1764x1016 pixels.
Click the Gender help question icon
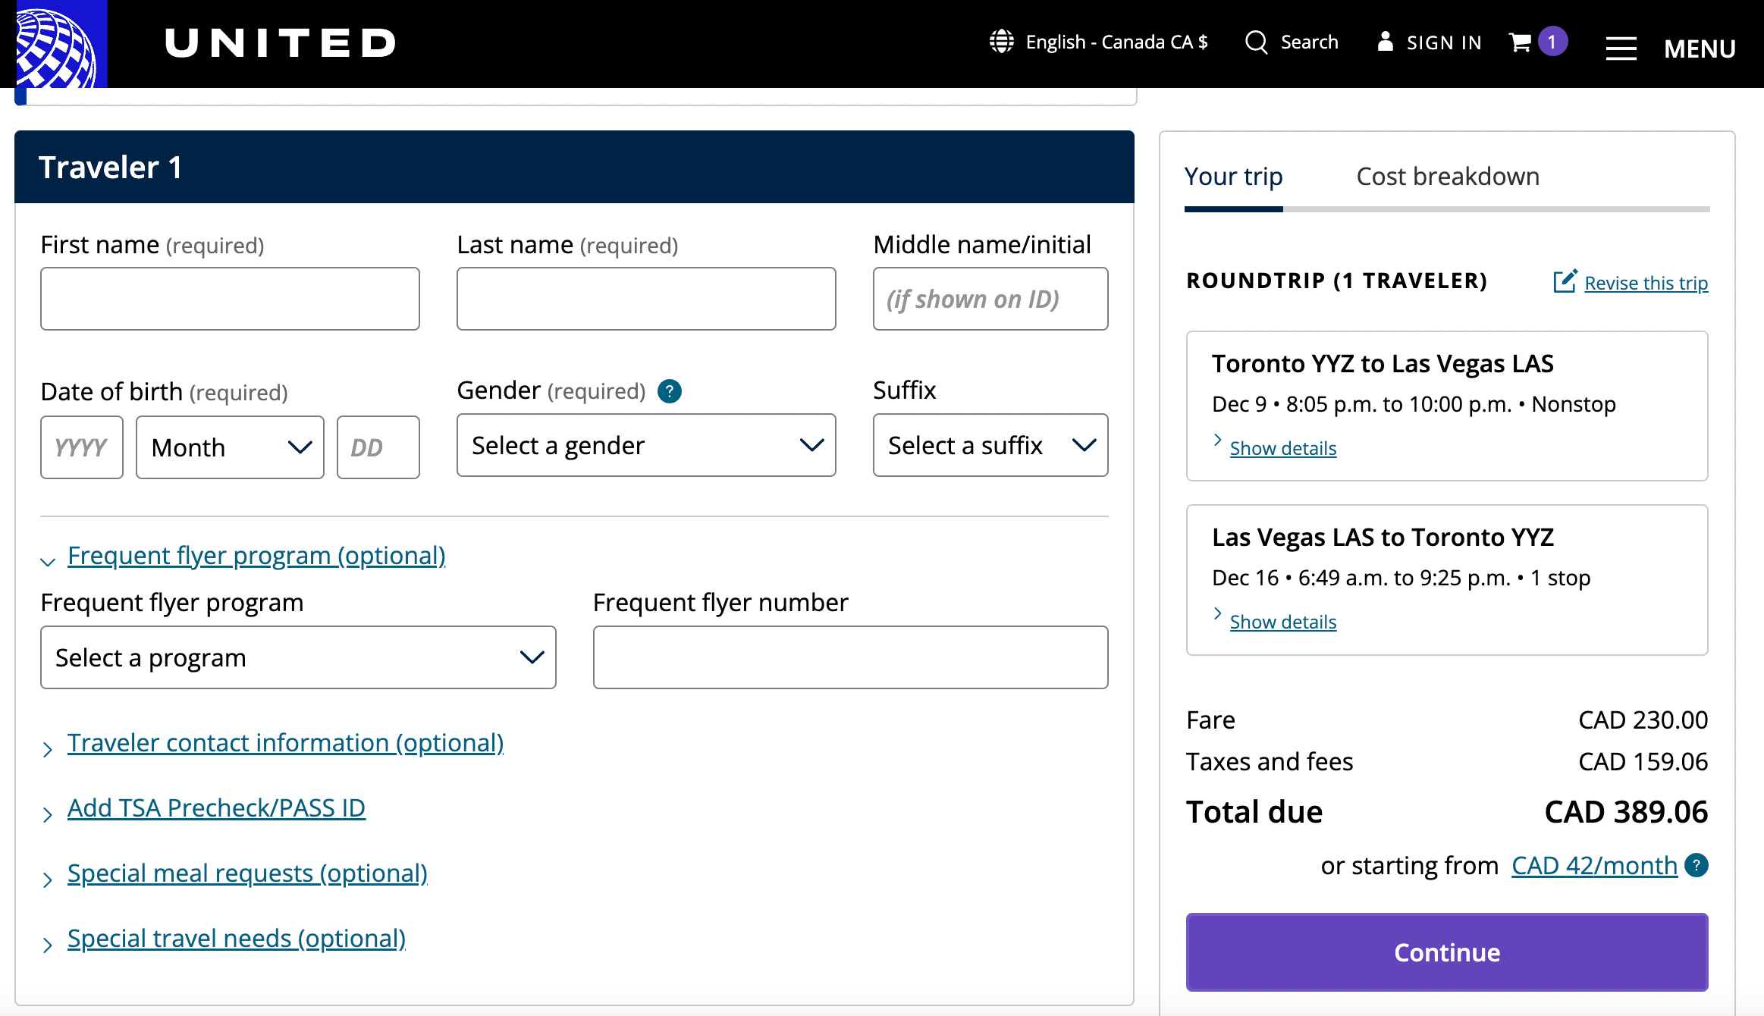tap(669, 391)
